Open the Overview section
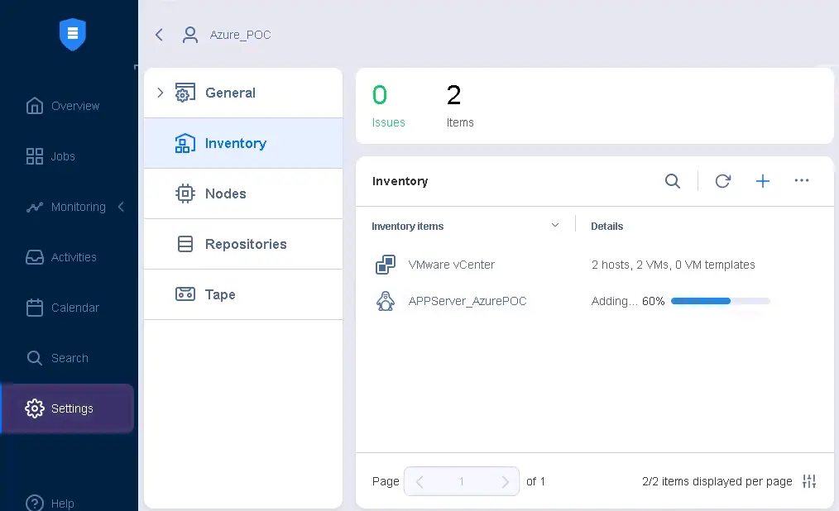This screenshot has height=511, width=839. point(75,106)
